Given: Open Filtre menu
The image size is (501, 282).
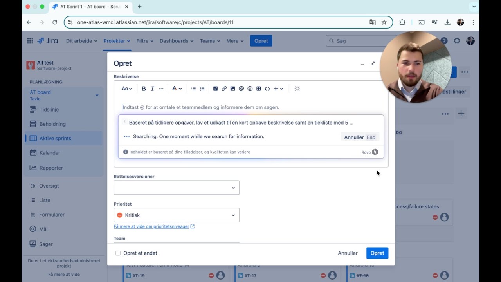Looking at the screenshot, I should [145, 41].
